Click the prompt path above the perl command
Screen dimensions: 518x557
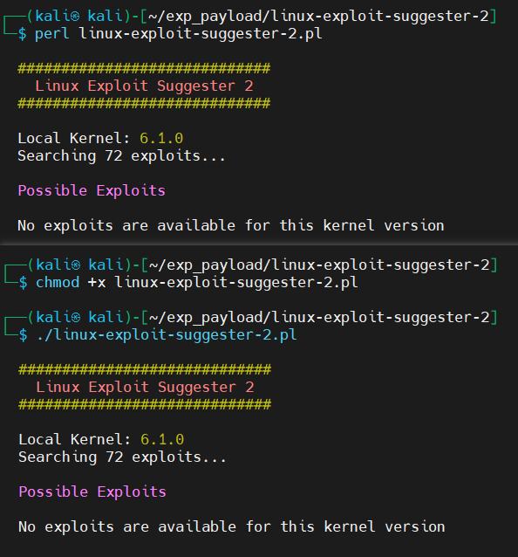click(x=318, y=17)
